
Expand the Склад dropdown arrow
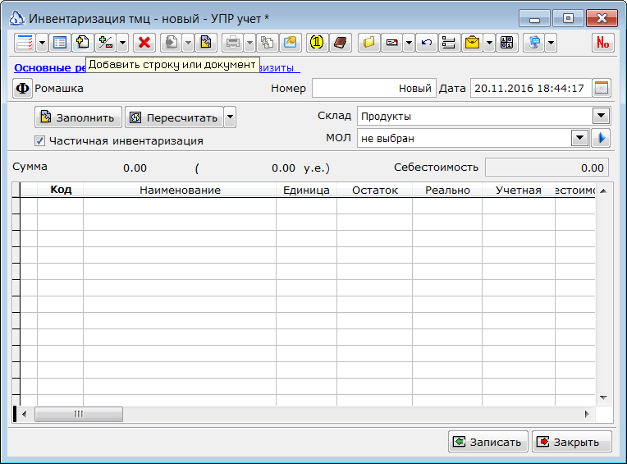click(x=601, y=117)
